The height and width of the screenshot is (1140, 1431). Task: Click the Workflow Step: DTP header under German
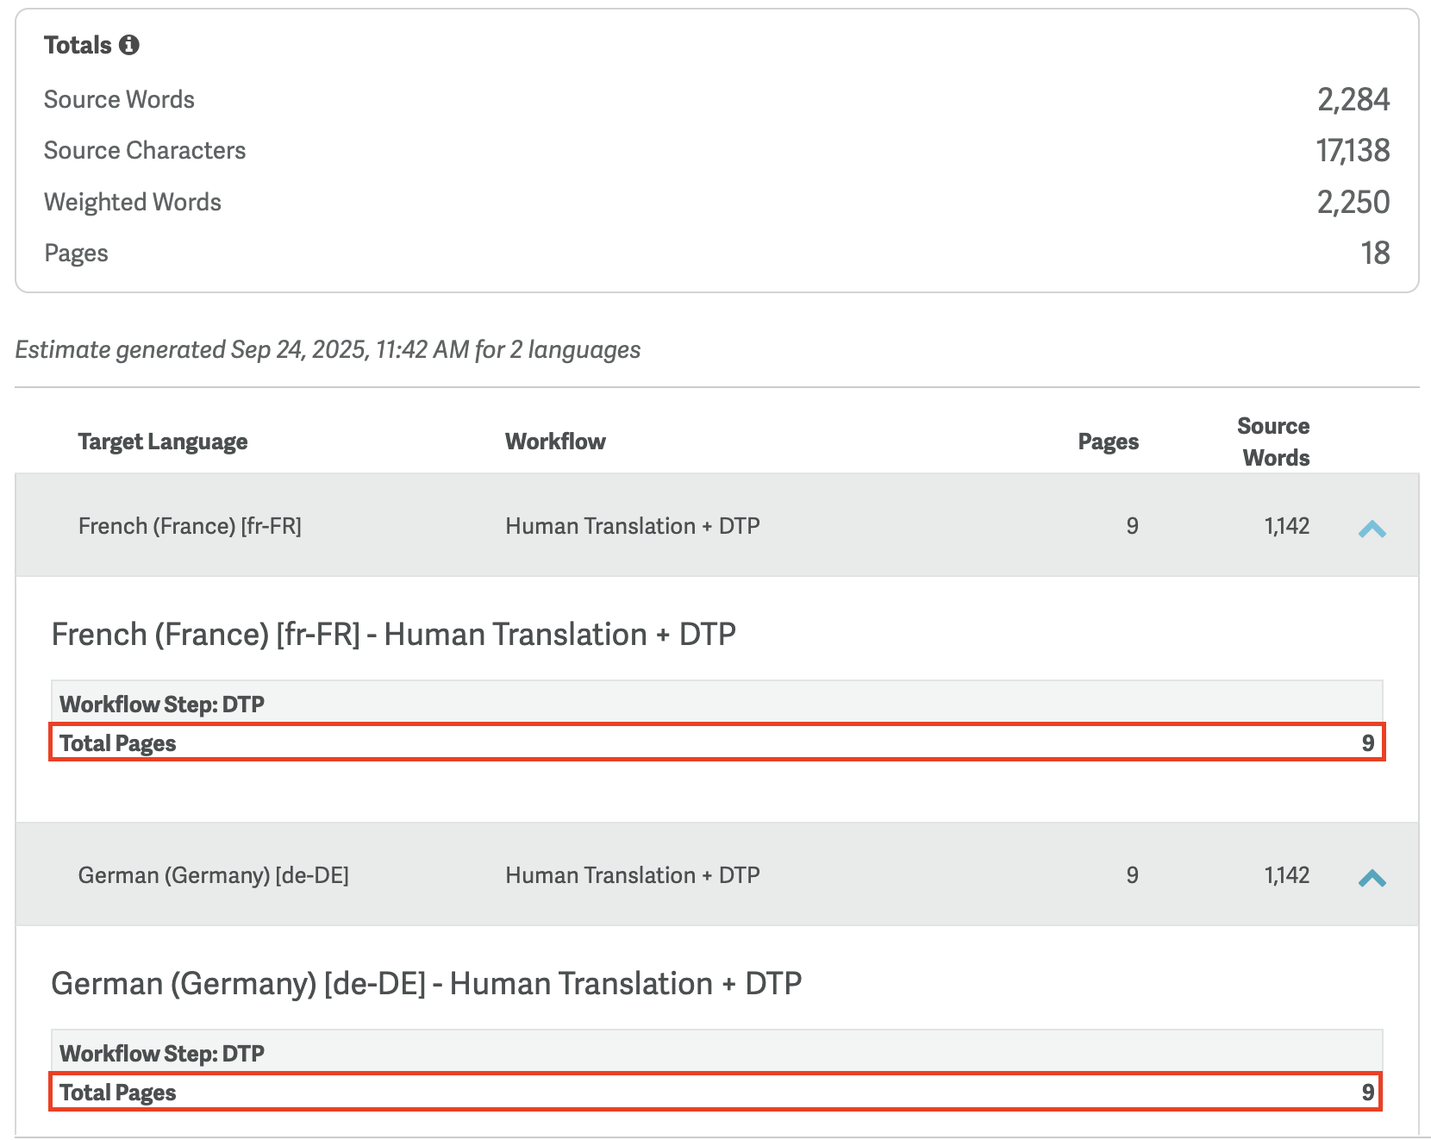(162, 1053)
